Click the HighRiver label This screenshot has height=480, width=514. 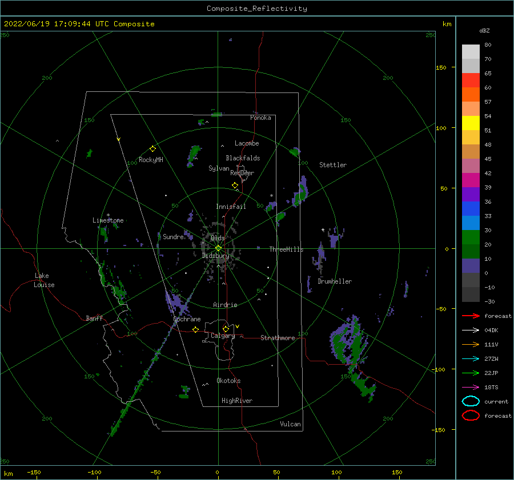point(237,401)
